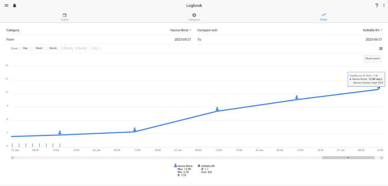The width and height of the screenshot is (388, 186).
Task: Open the chart export context menu icon
Action: tap(381, 48)
